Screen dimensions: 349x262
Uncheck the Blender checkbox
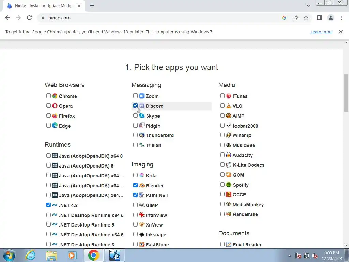click(135, 185)
